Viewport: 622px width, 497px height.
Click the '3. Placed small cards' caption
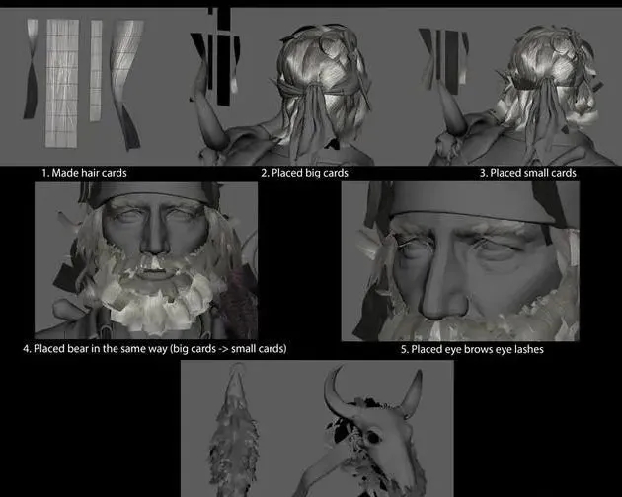coord(527,173)
